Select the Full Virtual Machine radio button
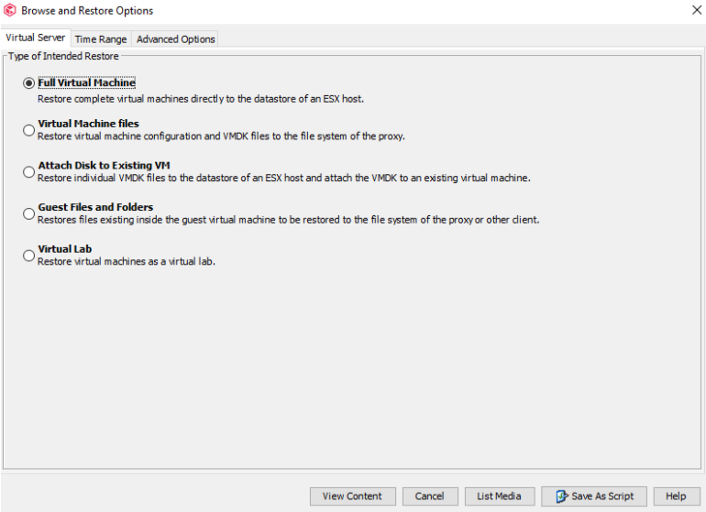Screen dimensions: 706x512 (29, 83)
